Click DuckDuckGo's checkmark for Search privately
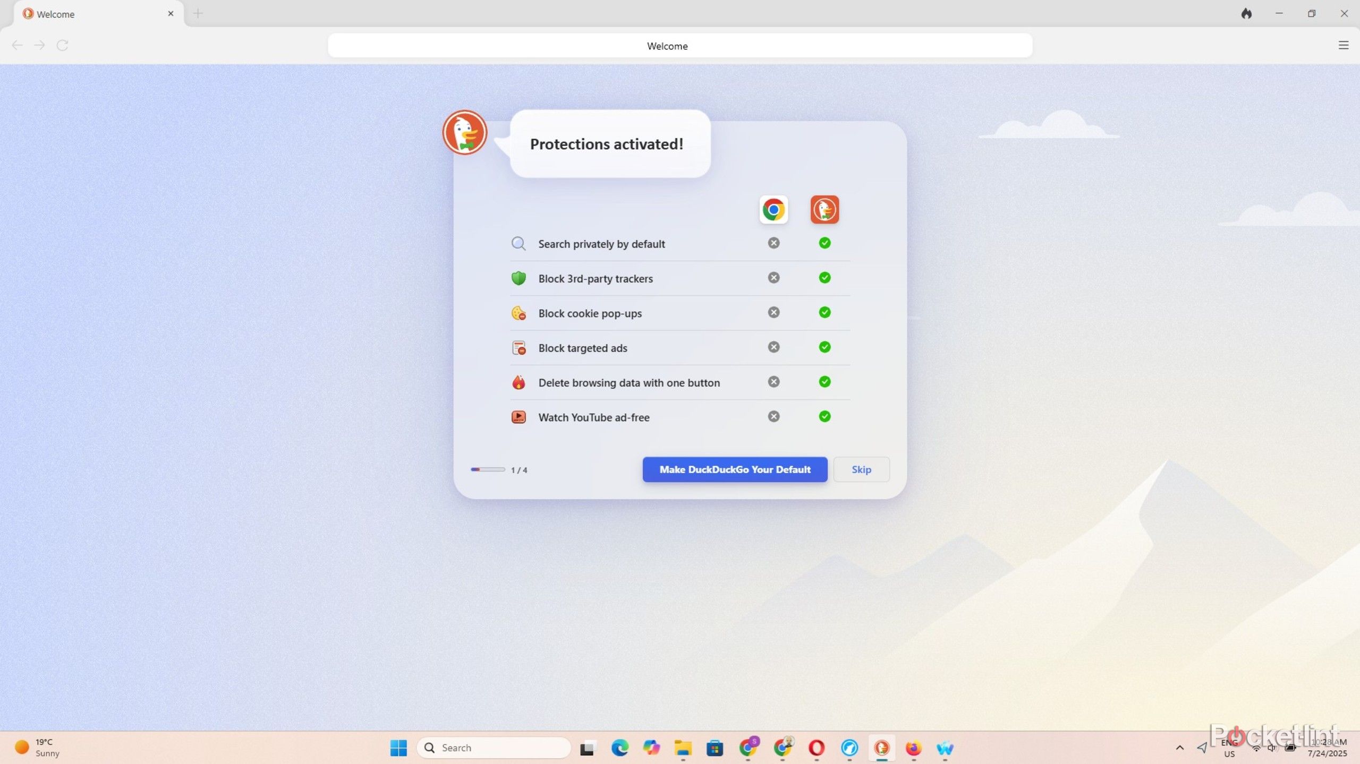 pos(824,243)
